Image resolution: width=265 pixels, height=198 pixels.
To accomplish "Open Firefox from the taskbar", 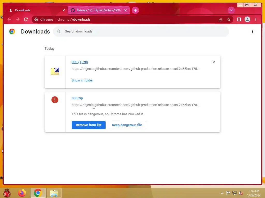I will click(22, 193).
